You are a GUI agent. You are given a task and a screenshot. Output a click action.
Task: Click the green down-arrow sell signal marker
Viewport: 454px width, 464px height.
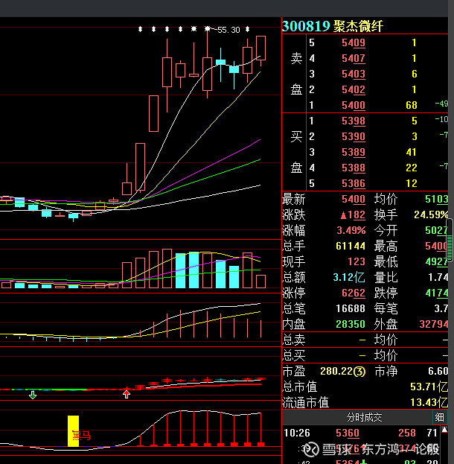33,395
